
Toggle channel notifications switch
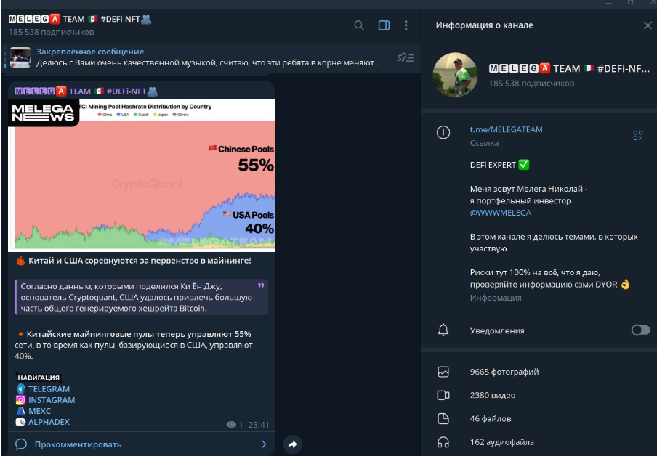pos(641,330)
